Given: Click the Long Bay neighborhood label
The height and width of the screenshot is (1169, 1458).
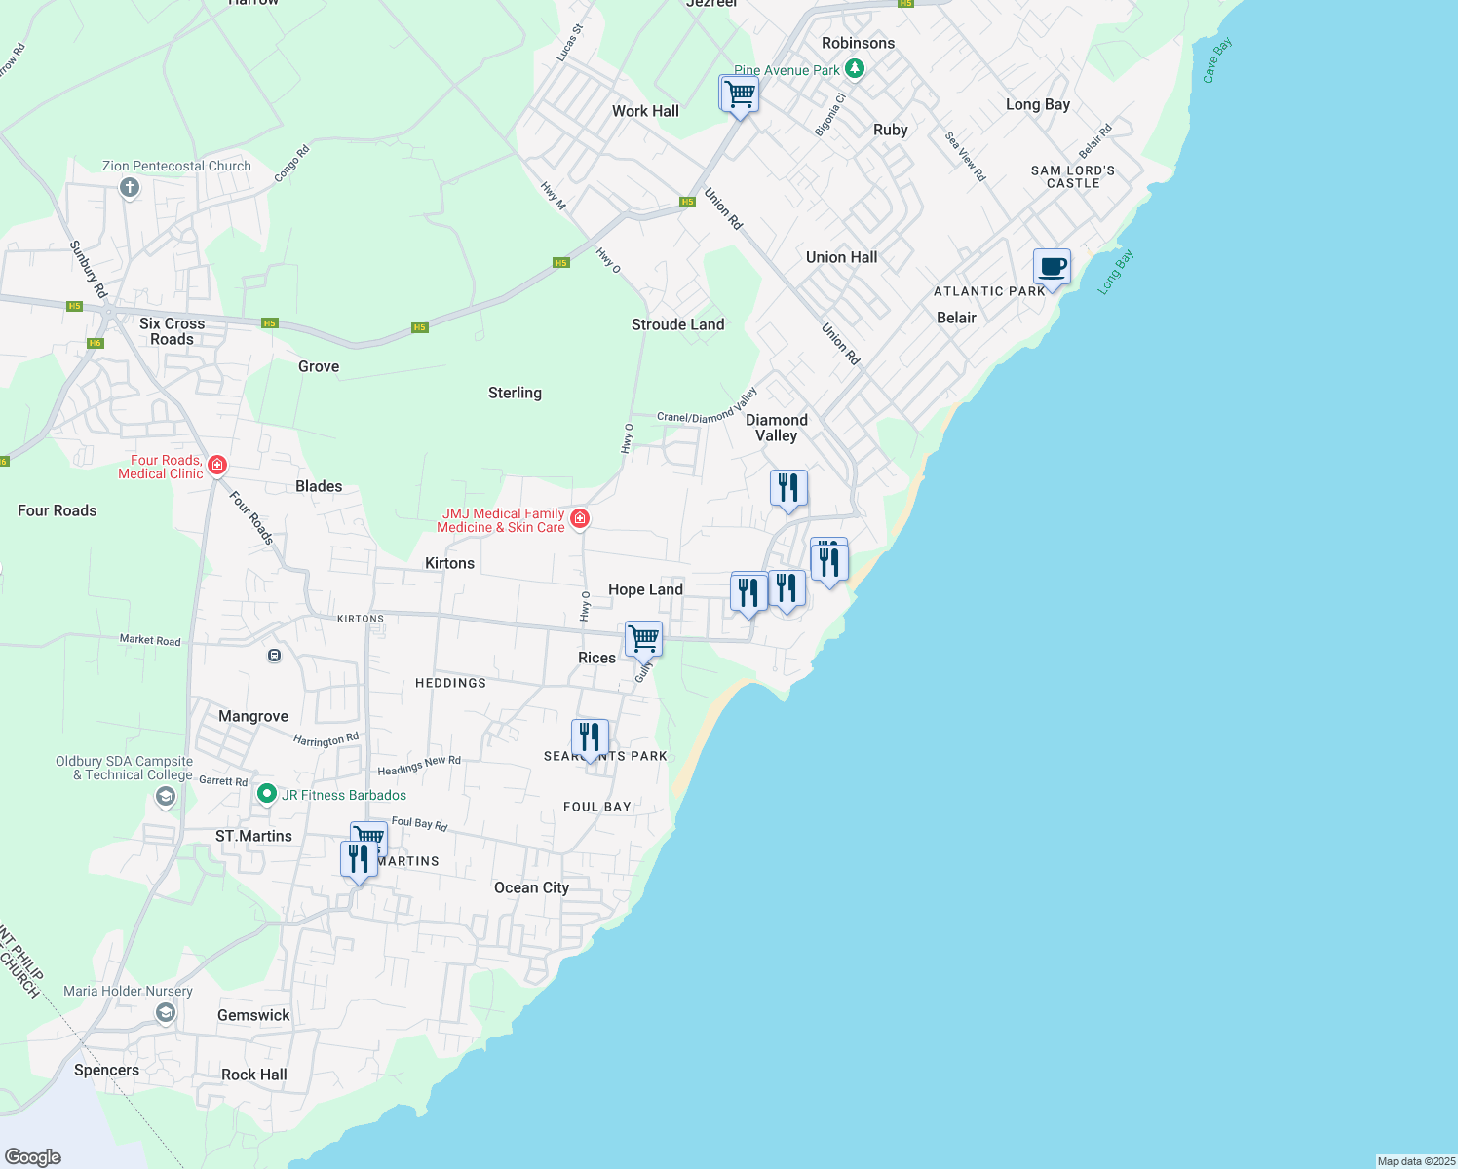Looking at the screenshot, I should [x=1037, y=104].
